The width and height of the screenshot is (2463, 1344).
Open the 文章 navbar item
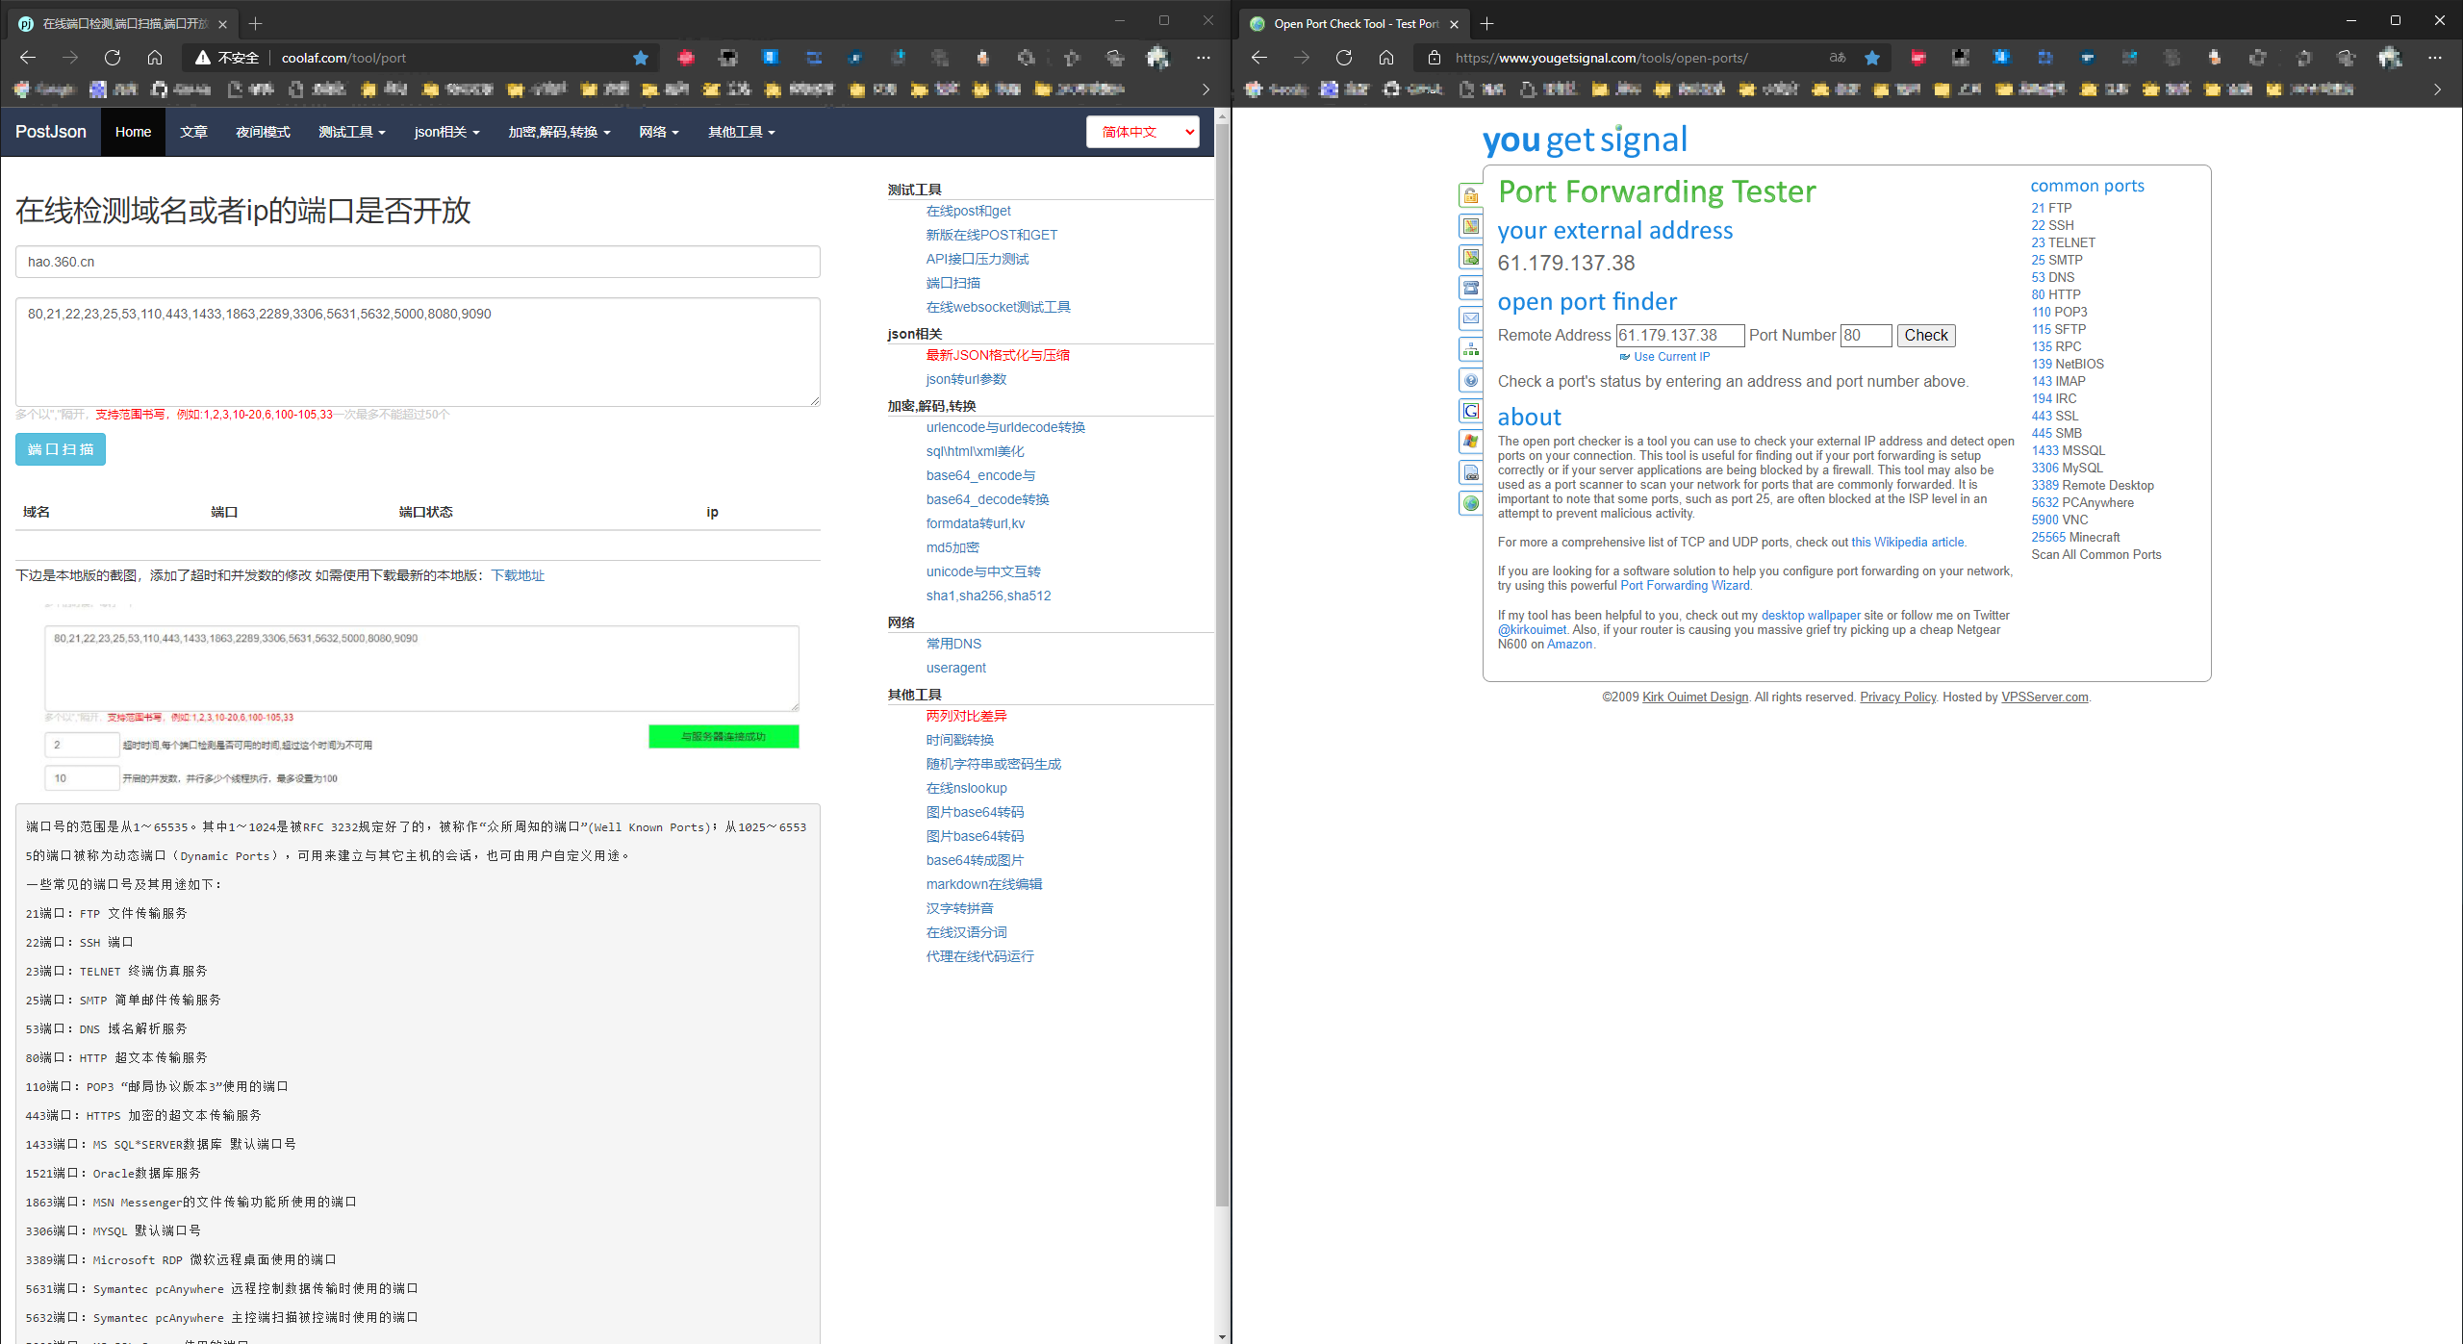point(193,132)
